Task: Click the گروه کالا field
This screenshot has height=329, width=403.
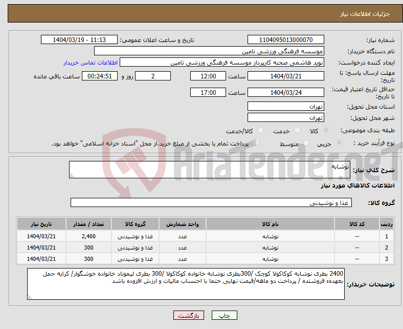Action: pyautogui.click(x=211, y=203)
